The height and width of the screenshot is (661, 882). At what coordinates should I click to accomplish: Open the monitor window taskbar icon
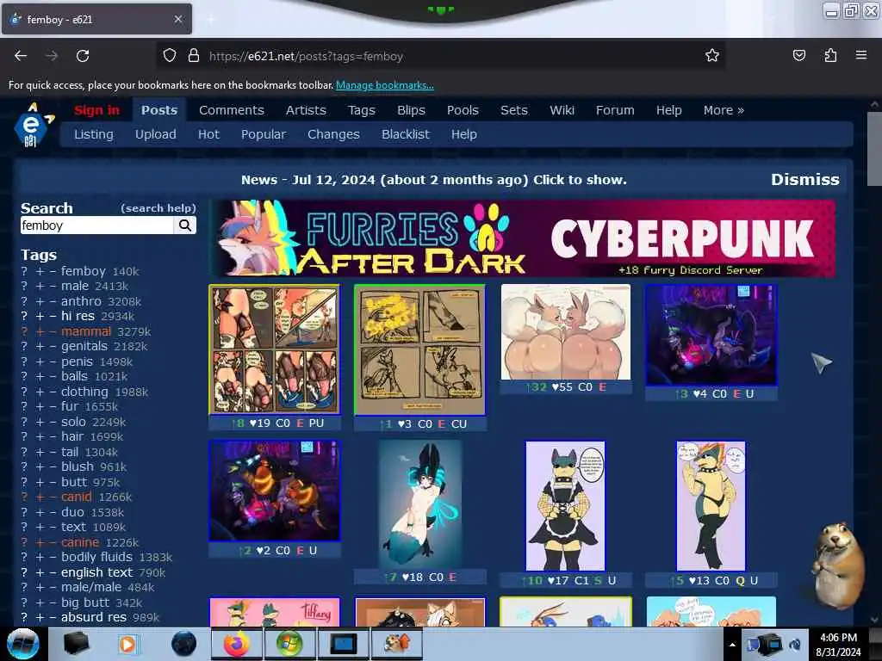point(343,644)
